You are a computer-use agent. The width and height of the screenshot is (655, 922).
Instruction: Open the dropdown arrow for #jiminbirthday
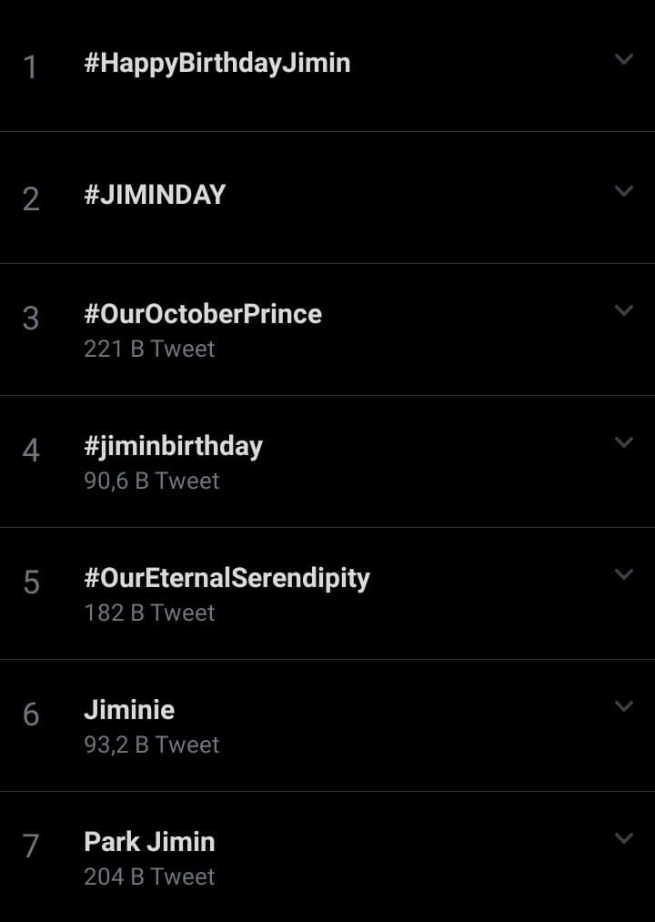click(623, 442)
